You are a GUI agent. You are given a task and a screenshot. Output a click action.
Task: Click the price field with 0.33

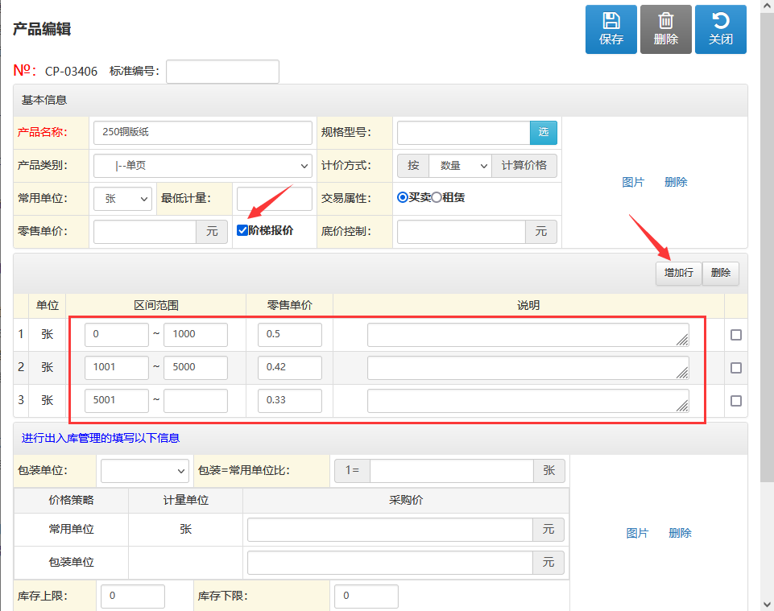[x=290, y=401]
